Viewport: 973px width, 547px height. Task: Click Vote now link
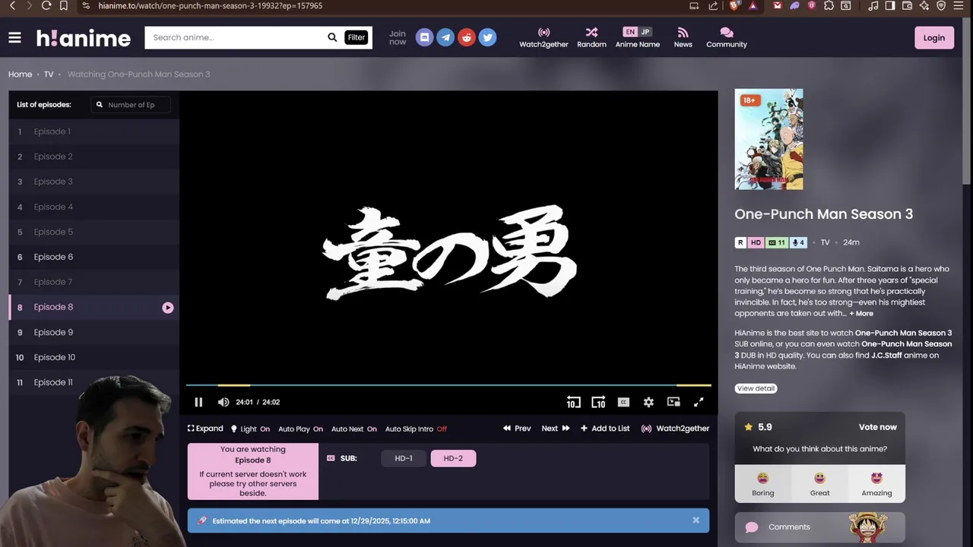877,427
